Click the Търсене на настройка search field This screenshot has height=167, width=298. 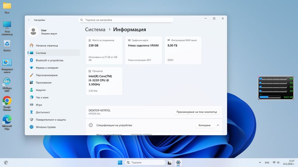pos(126,20)
